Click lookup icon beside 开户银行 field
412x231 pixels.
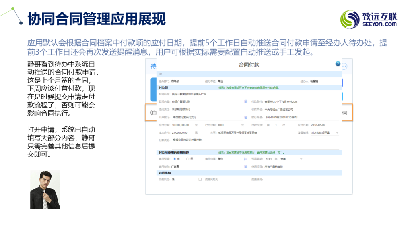246,117
